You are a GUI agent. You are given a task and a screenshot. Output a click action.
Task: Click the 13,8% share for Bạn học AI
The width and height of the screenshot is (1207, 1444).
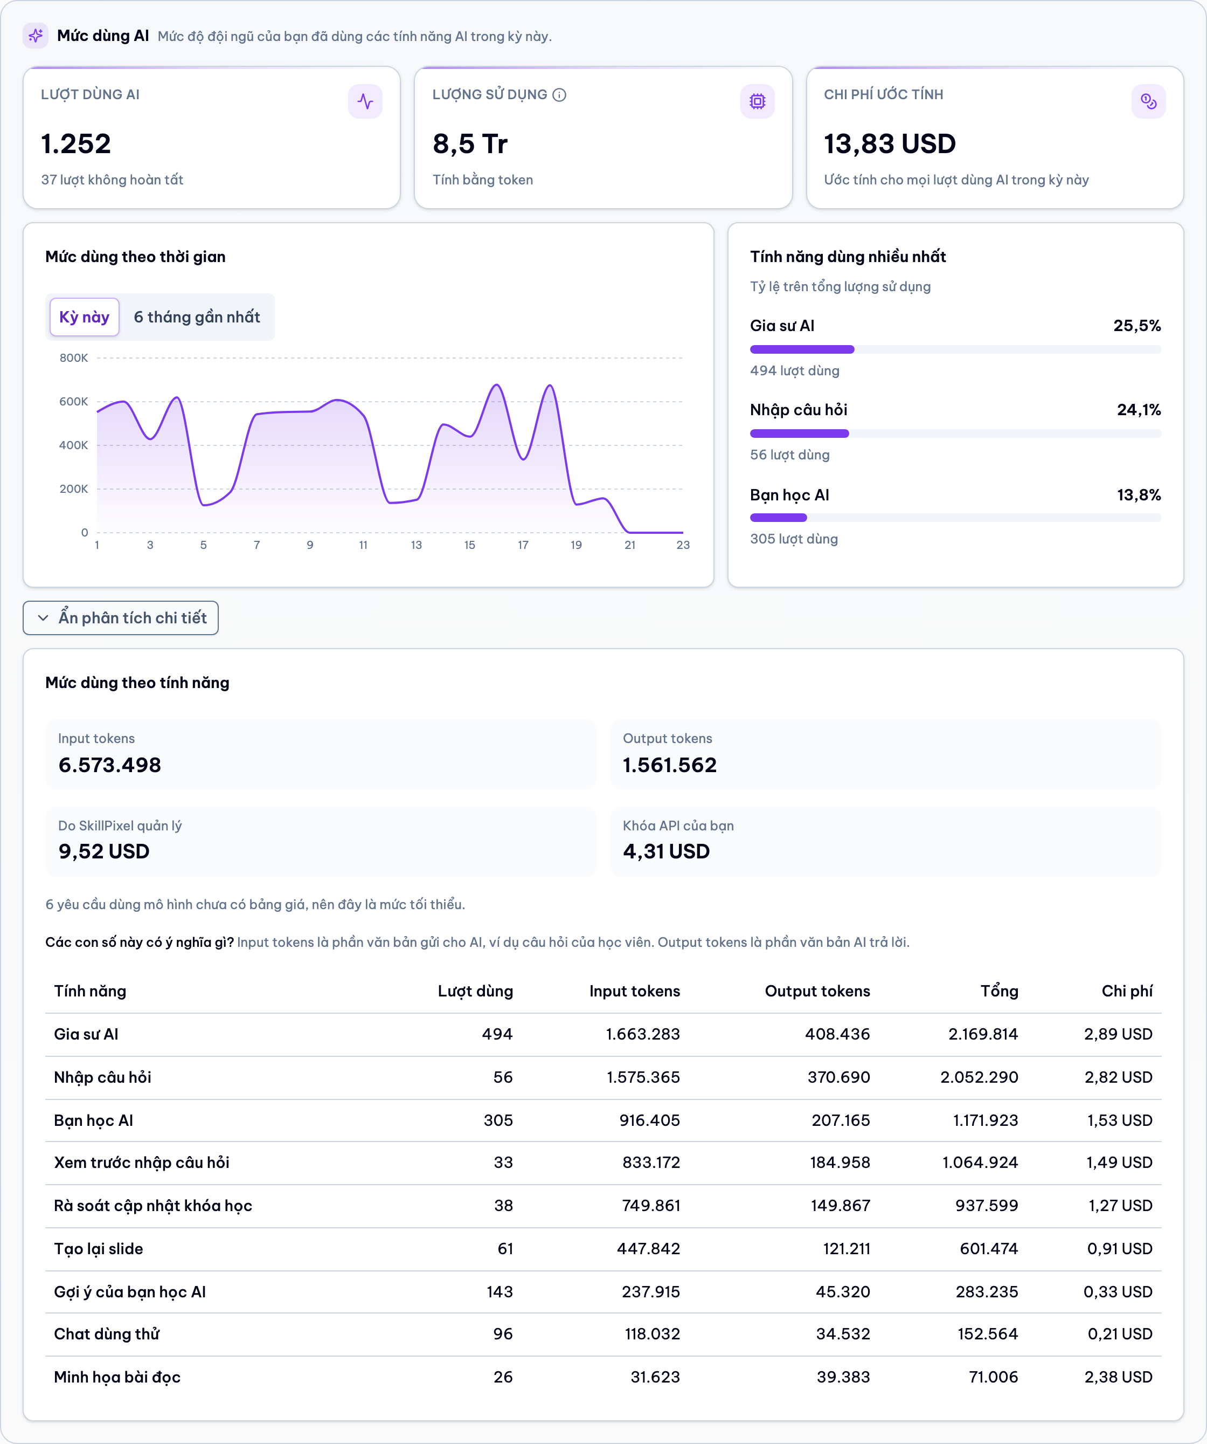pos(1139,495)
